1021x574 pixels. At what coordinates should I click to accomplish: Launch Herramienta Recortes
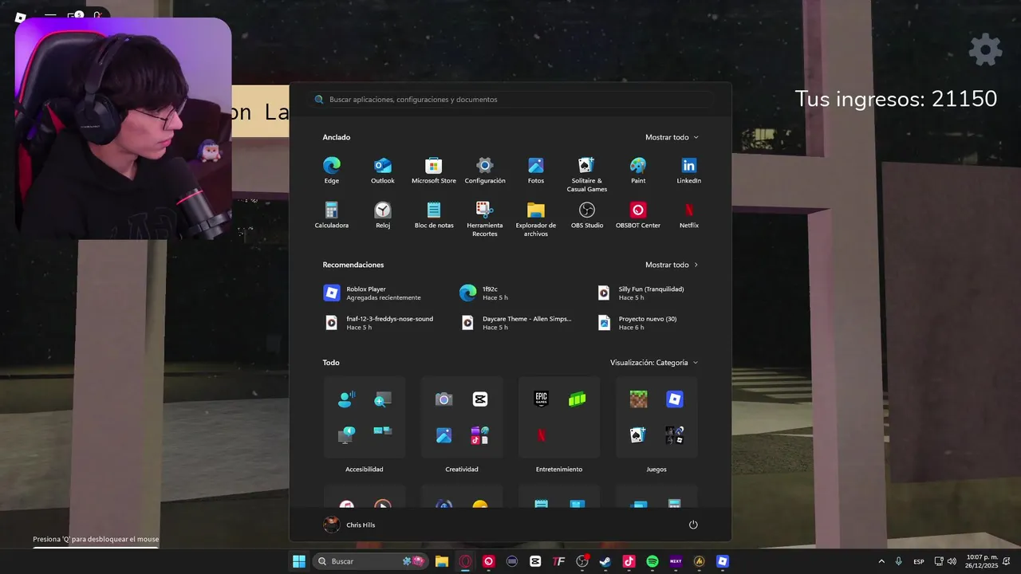pyautogui.click(x=485, y=218)
